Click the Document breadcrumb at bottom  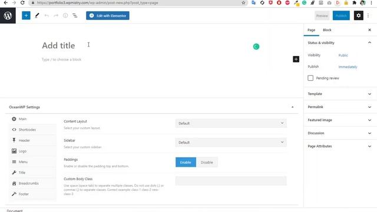point(15,210)
